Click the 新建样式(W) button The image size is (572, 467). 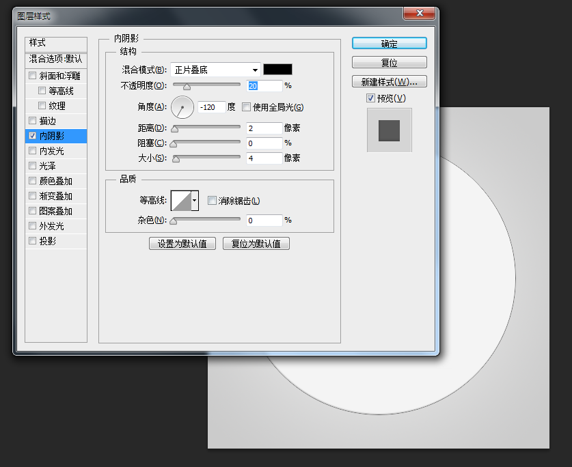pyautogui.click(x=389, y=81)
